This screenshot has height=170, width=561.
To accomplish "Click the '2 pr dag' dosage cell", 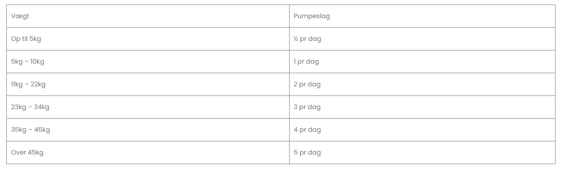I will click(x=422, y=85).
